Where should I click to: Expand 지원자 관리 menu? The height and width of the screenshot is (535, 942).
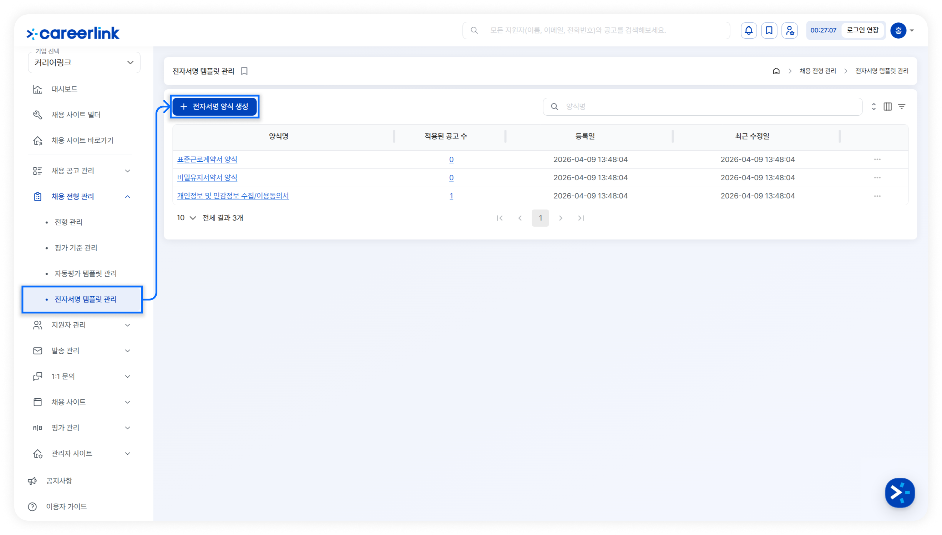pos(82,325)
